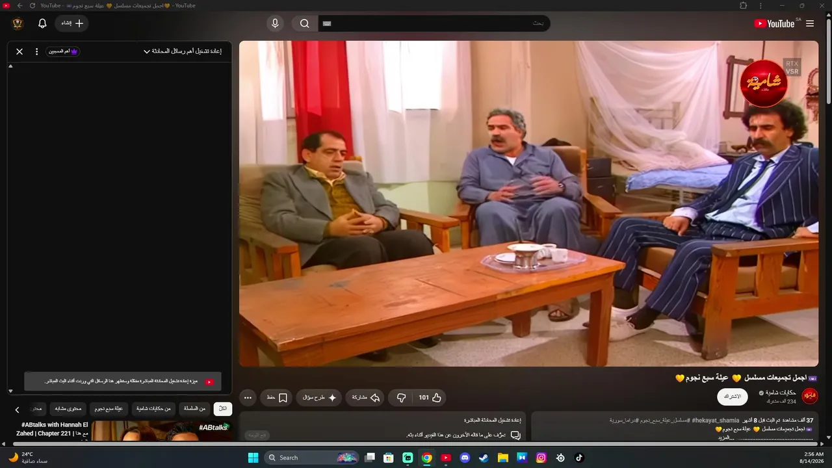Open the live chat replay icon in card
832x468 pixels.
[x=515, y=435]
